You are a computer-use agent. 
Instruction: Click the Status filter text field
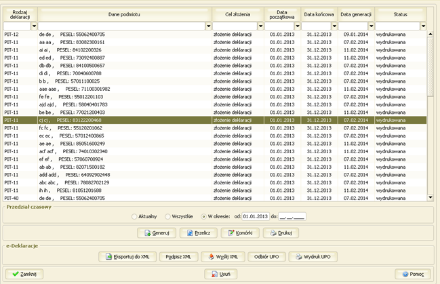point(398,26)
